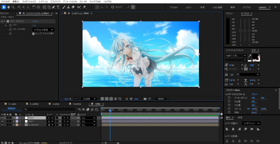Hide the filter1 layer eye icon

pyautogui.click(x=2, y=121)
